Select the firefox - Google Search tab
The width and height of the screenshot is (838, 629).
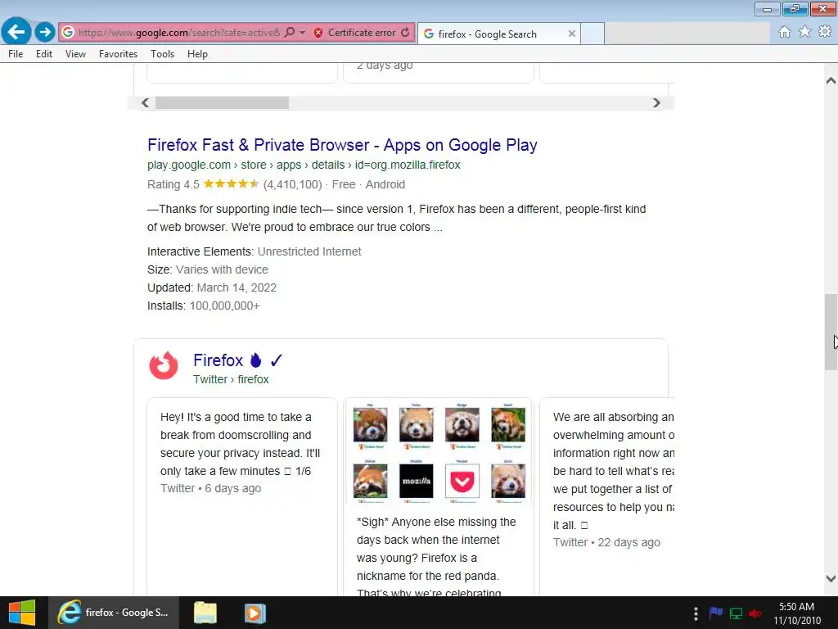(498, 34)
